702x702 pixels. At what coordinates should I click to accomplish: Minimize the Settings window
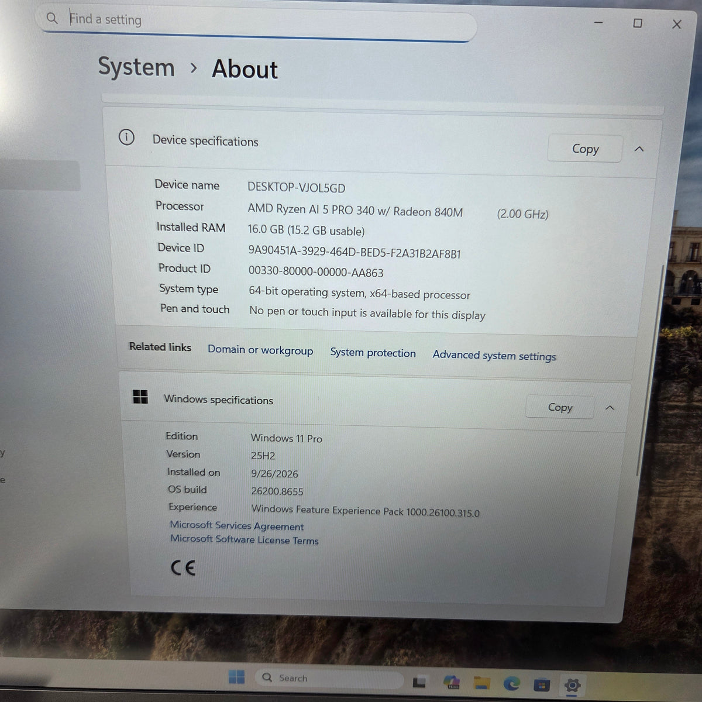[598, 23]
